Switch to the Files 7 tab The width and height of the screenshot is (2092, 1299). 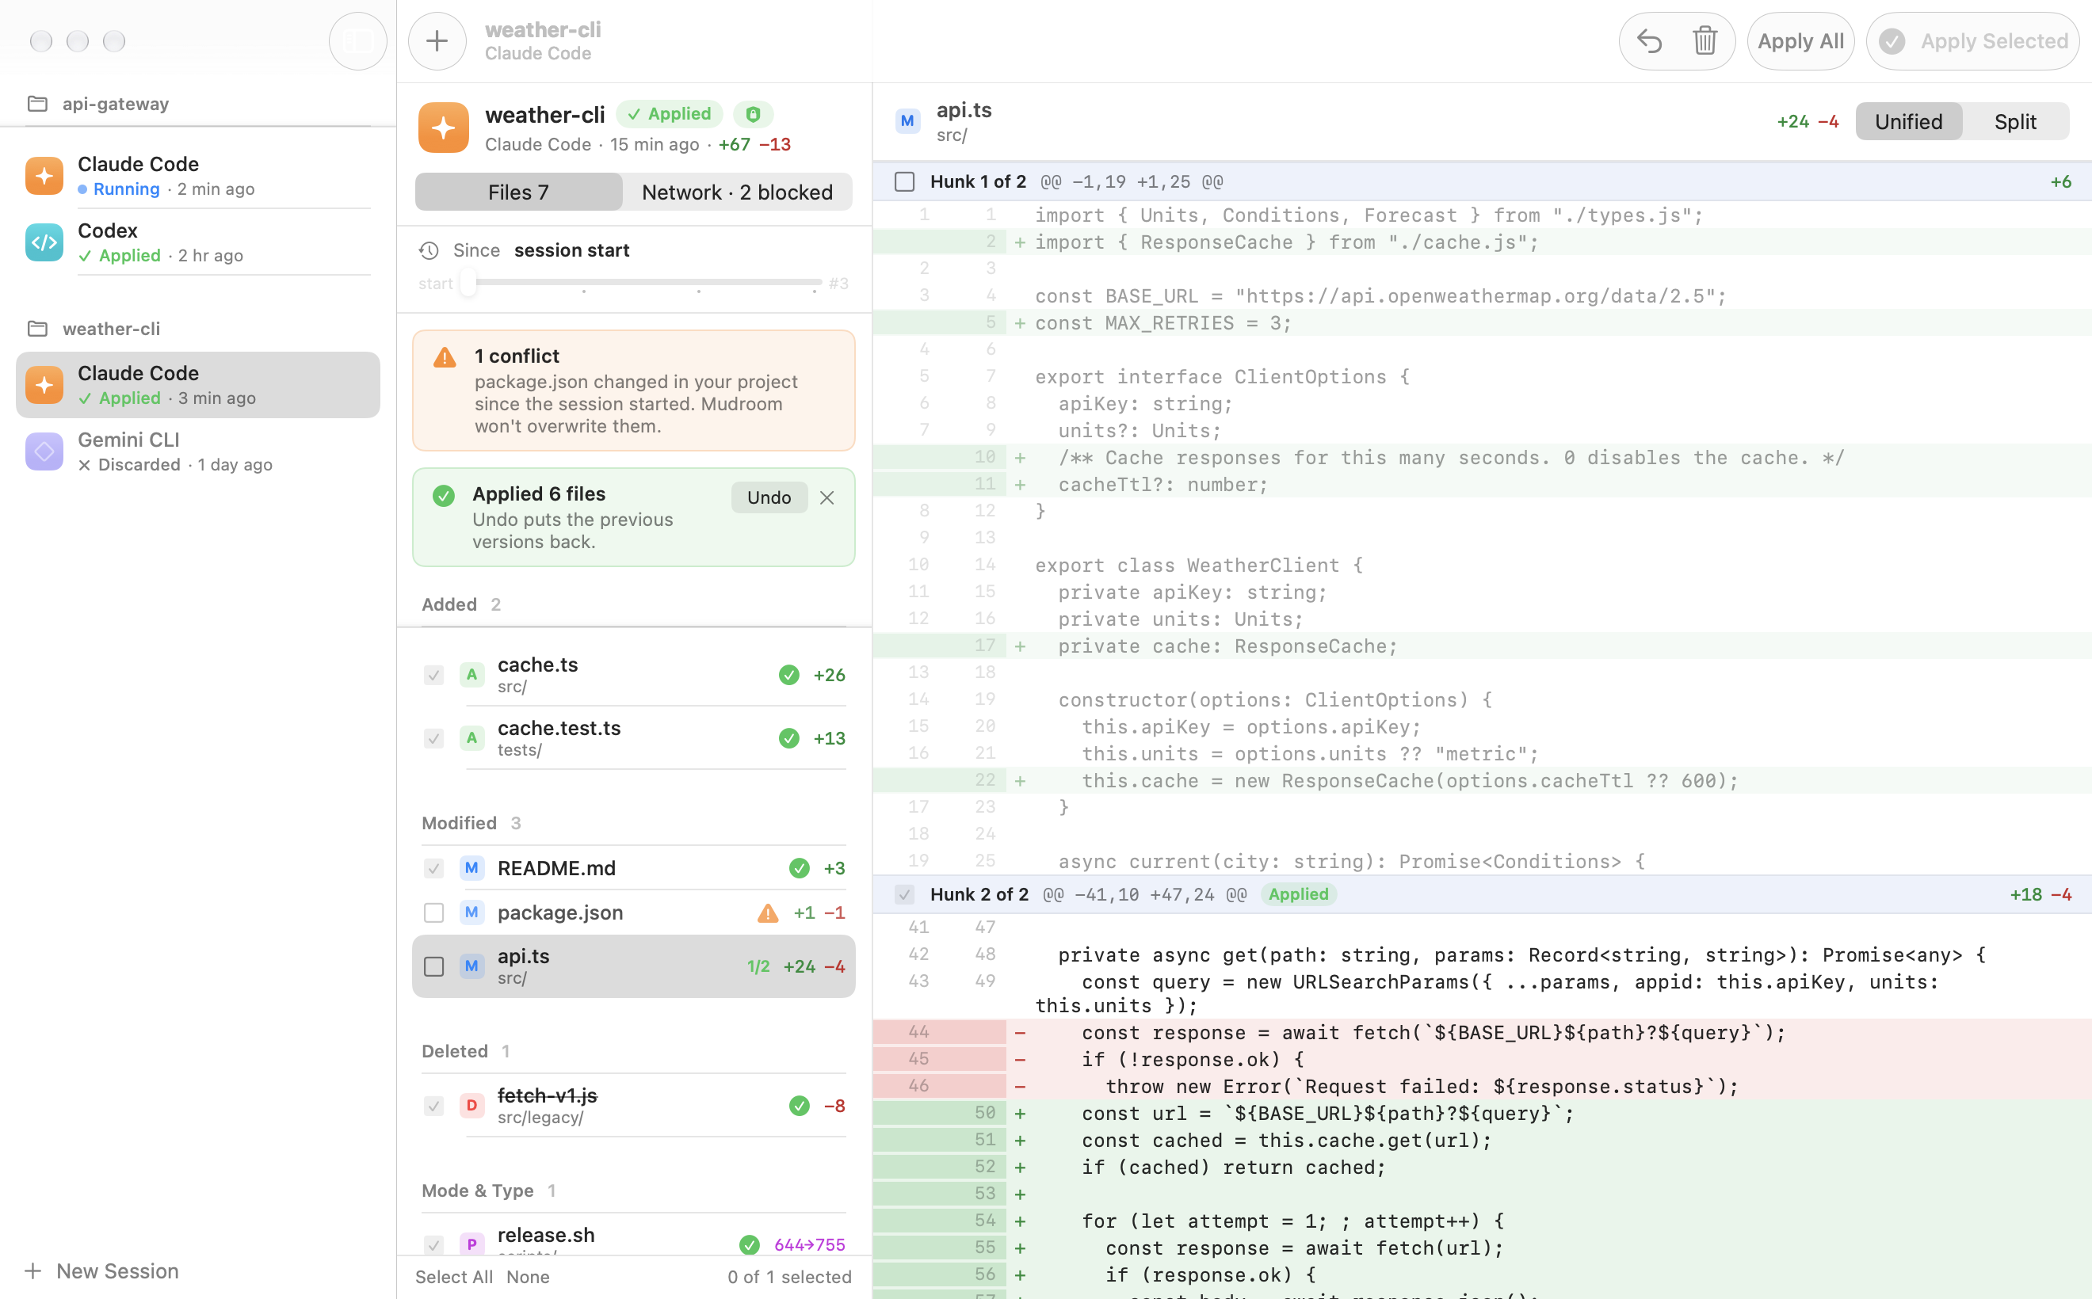coord(518,192)
